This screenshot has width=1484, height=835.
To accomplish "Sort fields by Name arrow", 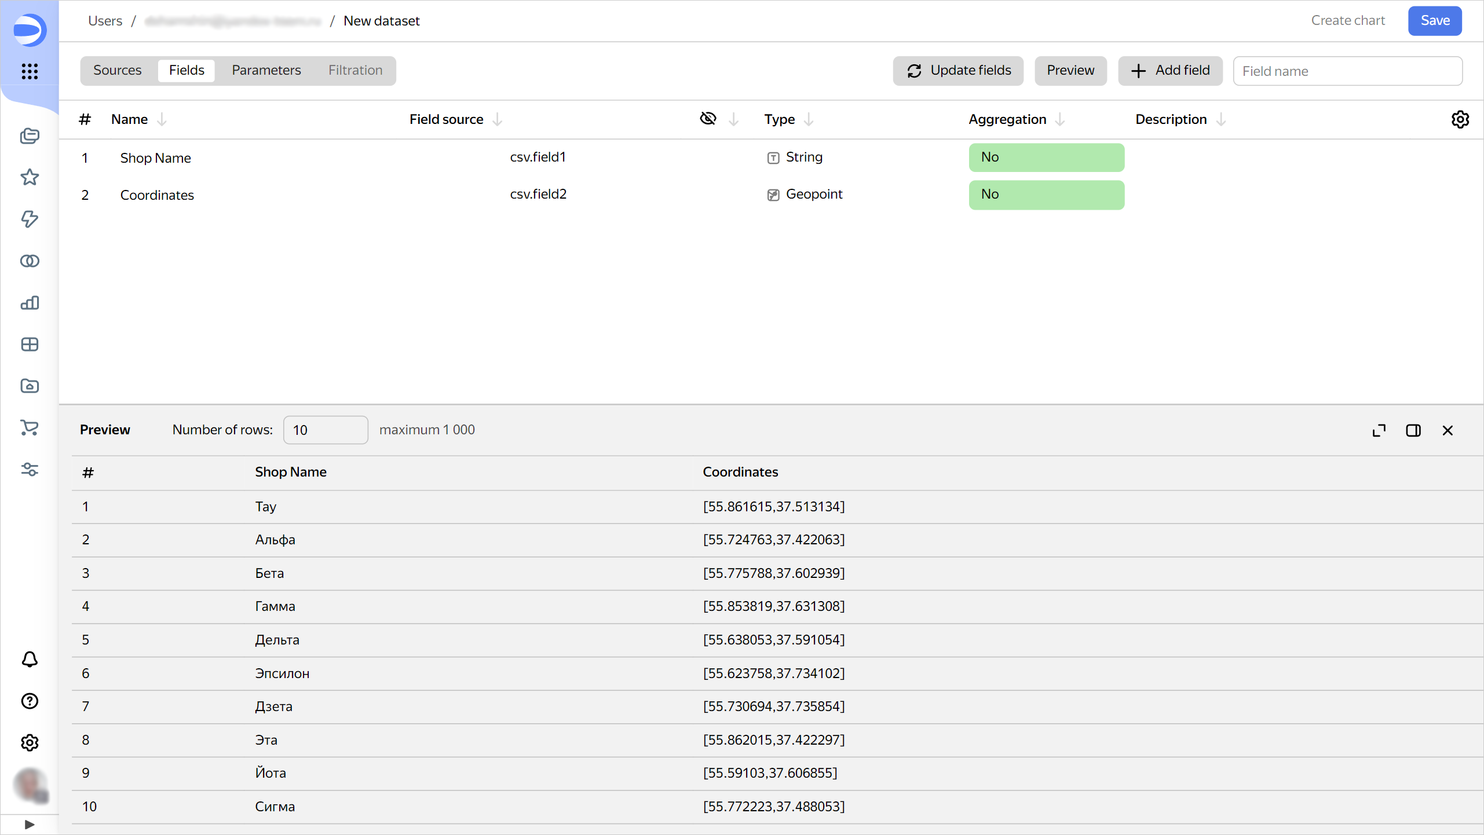I will point(162,119).
